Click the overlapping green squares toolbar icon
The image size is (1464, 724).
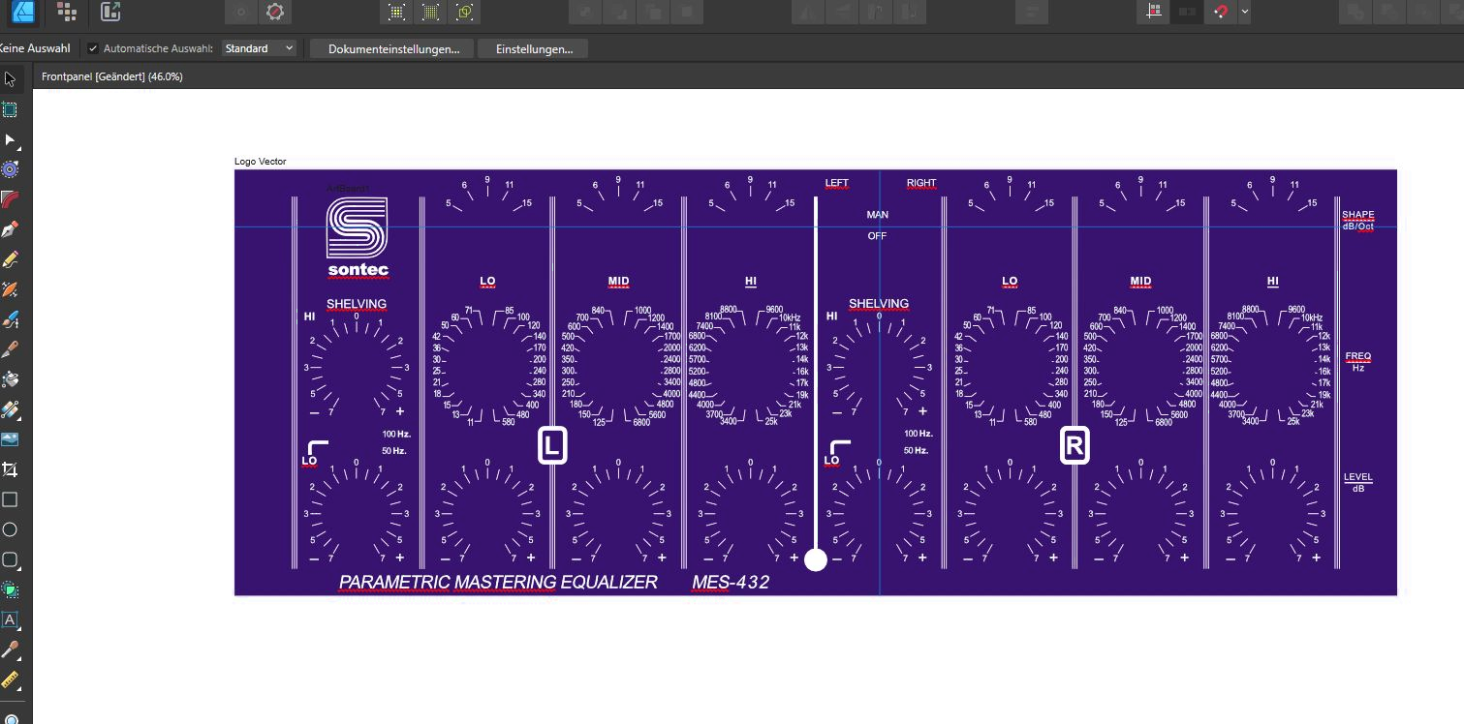pos(465,12)
